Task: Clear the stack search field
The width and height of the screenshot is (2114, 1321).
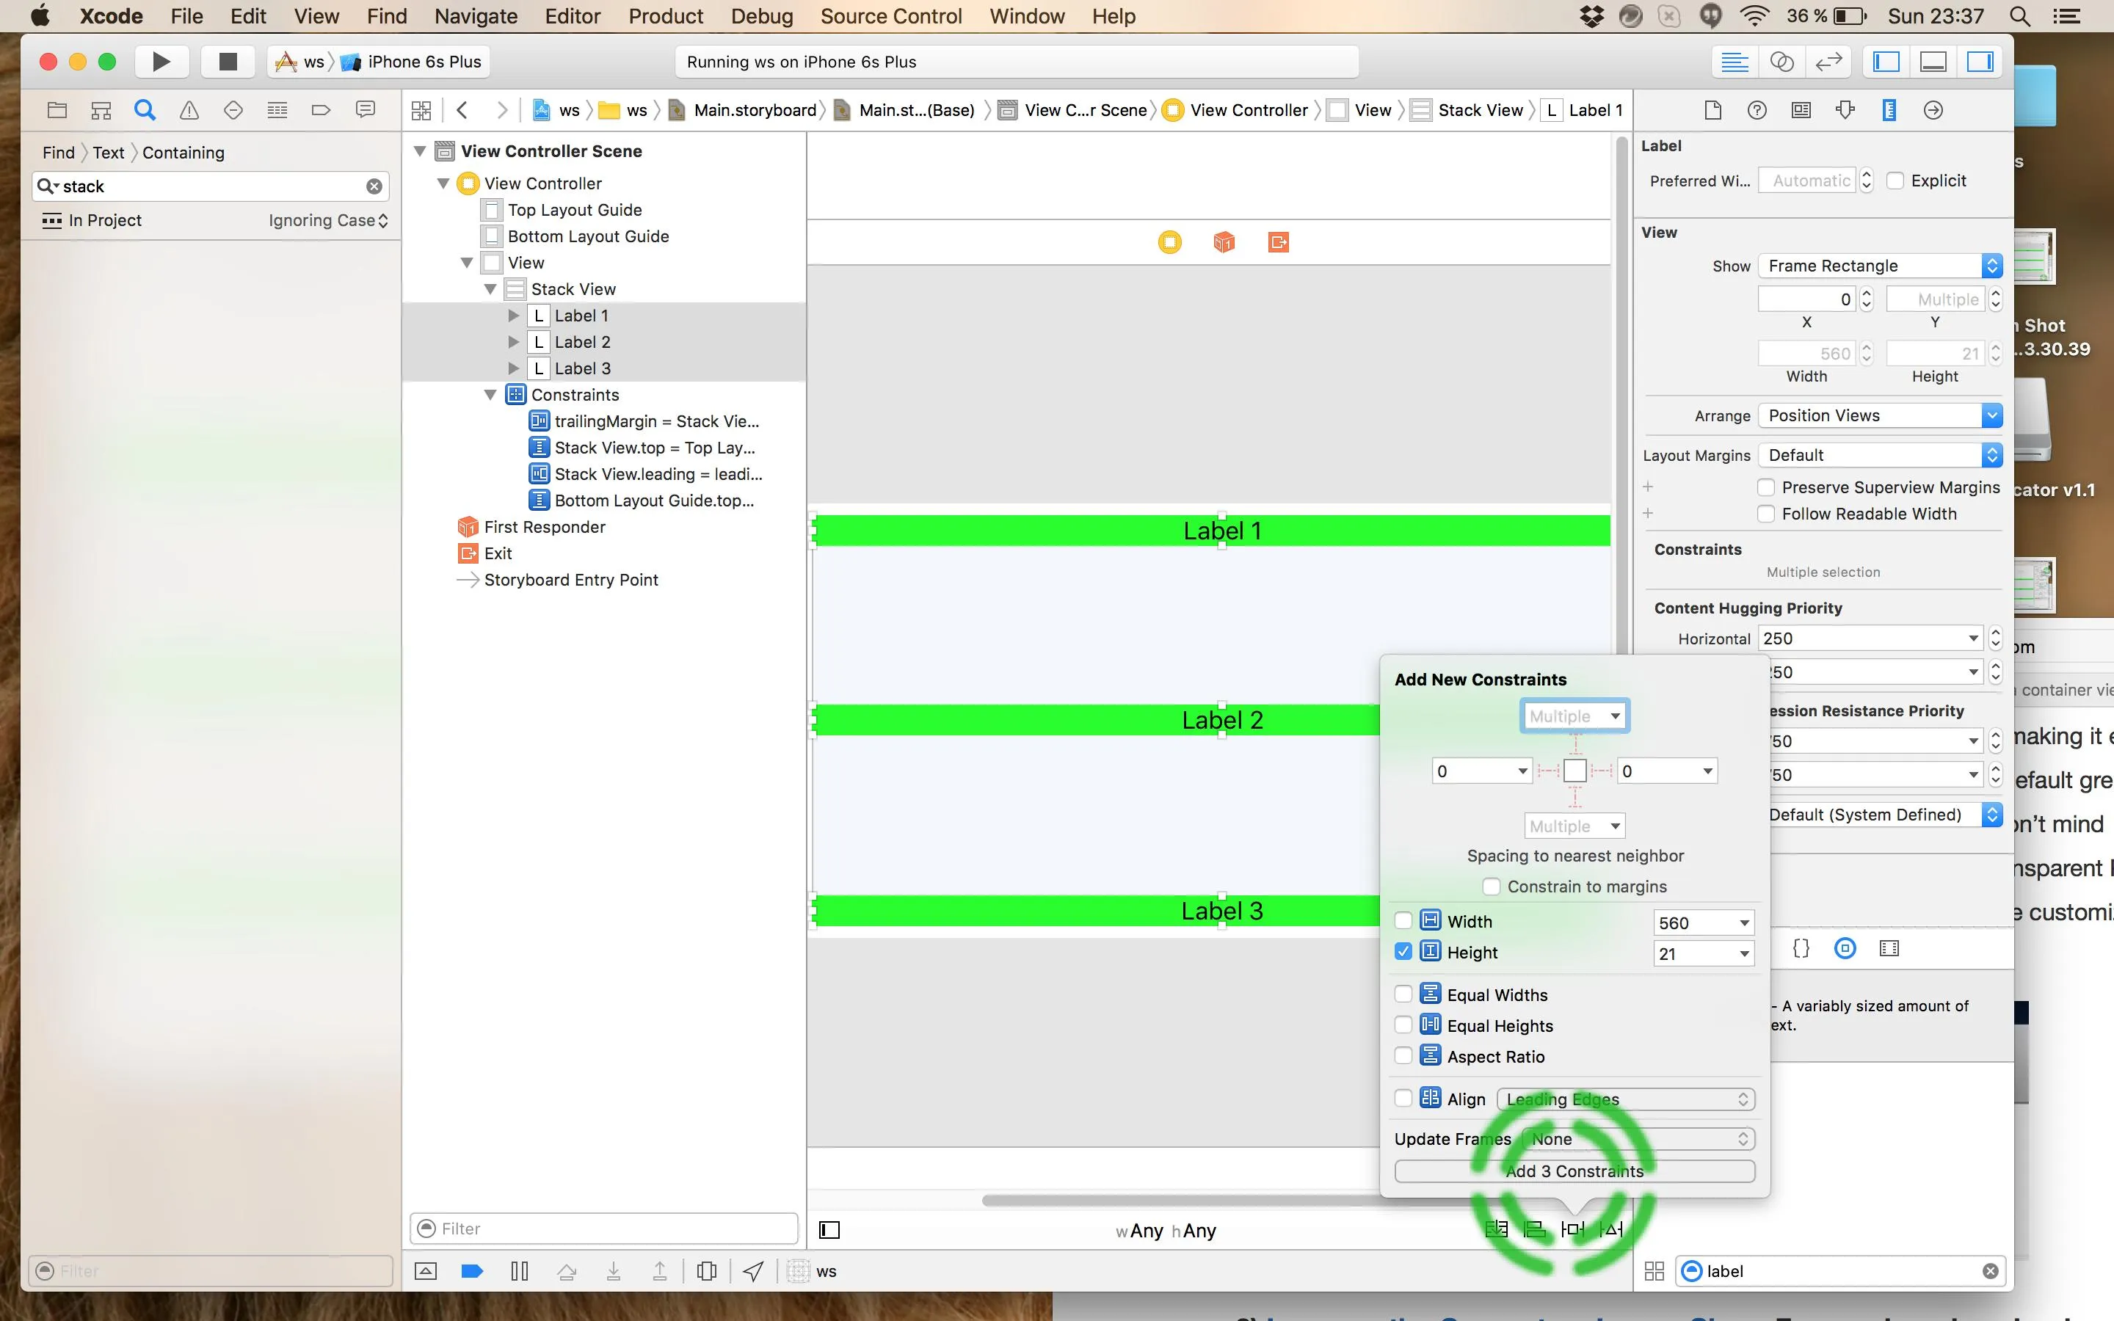Action: (374, 186)
